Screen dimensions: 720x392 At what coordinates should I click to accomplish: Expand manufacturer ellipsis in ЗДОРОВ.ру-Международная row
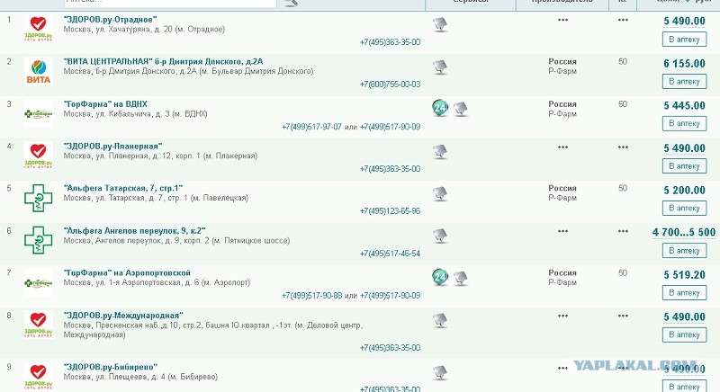coord(563,316)
